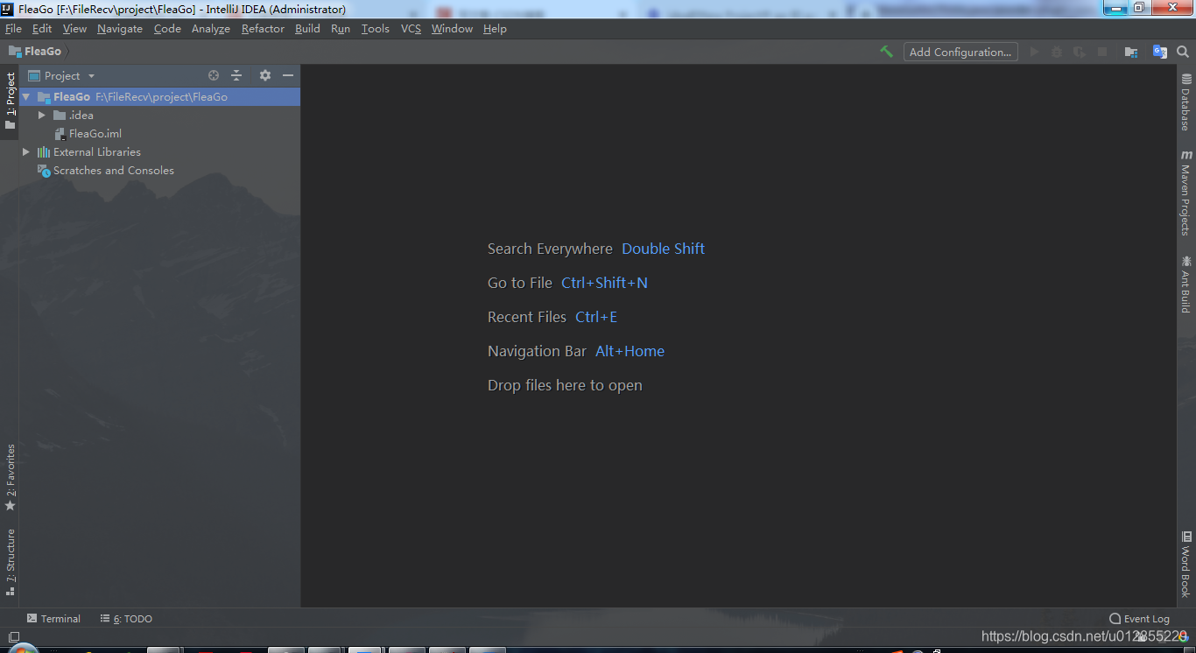Click the Run with Coverage icon
Screen dimensions: 1196x653
click(x=1080, y=52)
